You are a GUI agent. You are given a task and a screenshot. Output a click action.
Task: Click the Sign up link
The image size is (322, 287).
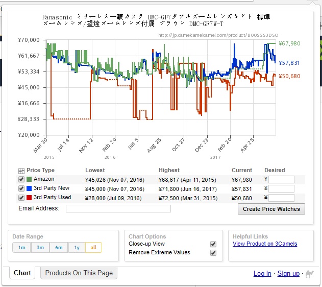tap(288, 274)
